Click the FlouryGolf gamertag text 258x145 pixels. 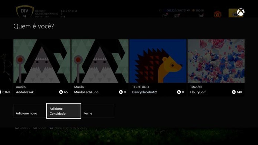[x=198, y=92]
